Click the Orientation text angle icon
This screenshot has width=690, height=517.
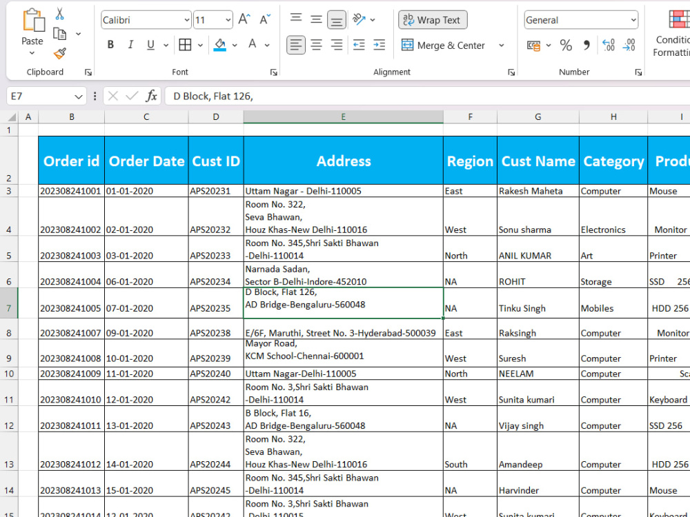[x=359, y=19]
